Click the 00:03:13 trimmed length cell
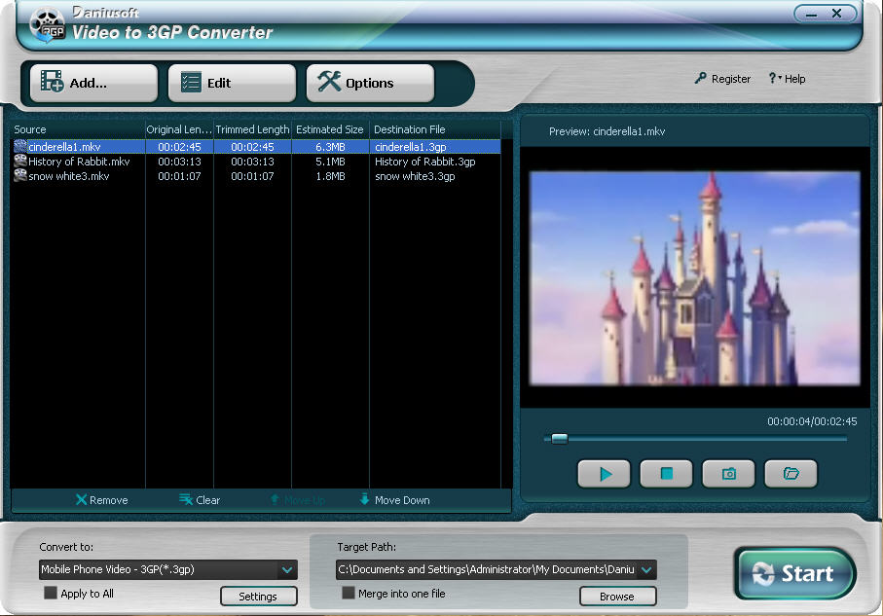Screen dimensions: 883x616 (252, 162)
